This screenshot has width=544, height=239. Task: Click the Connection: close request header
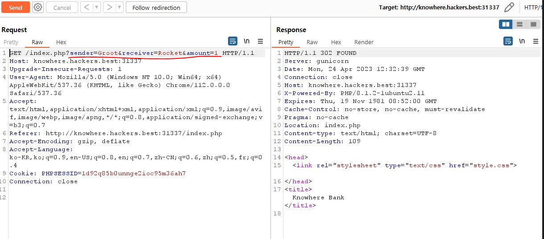pyautogui.click(x=43, y=181)
